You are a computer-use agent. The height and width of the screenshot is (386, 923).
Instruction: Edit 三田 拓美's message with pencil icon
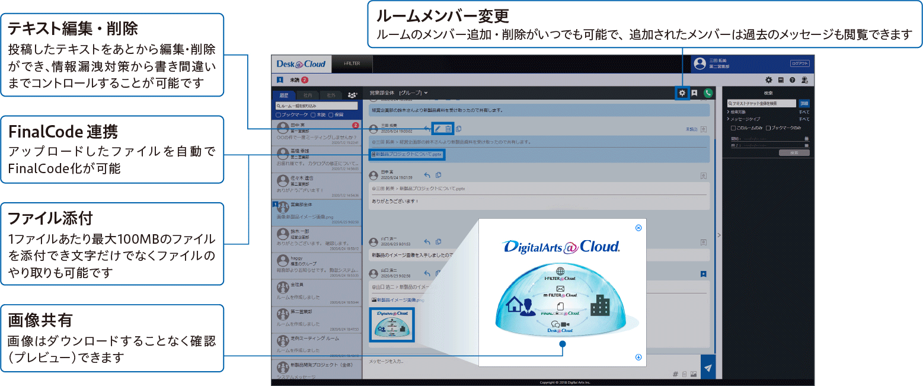click(x=437, y=128)
